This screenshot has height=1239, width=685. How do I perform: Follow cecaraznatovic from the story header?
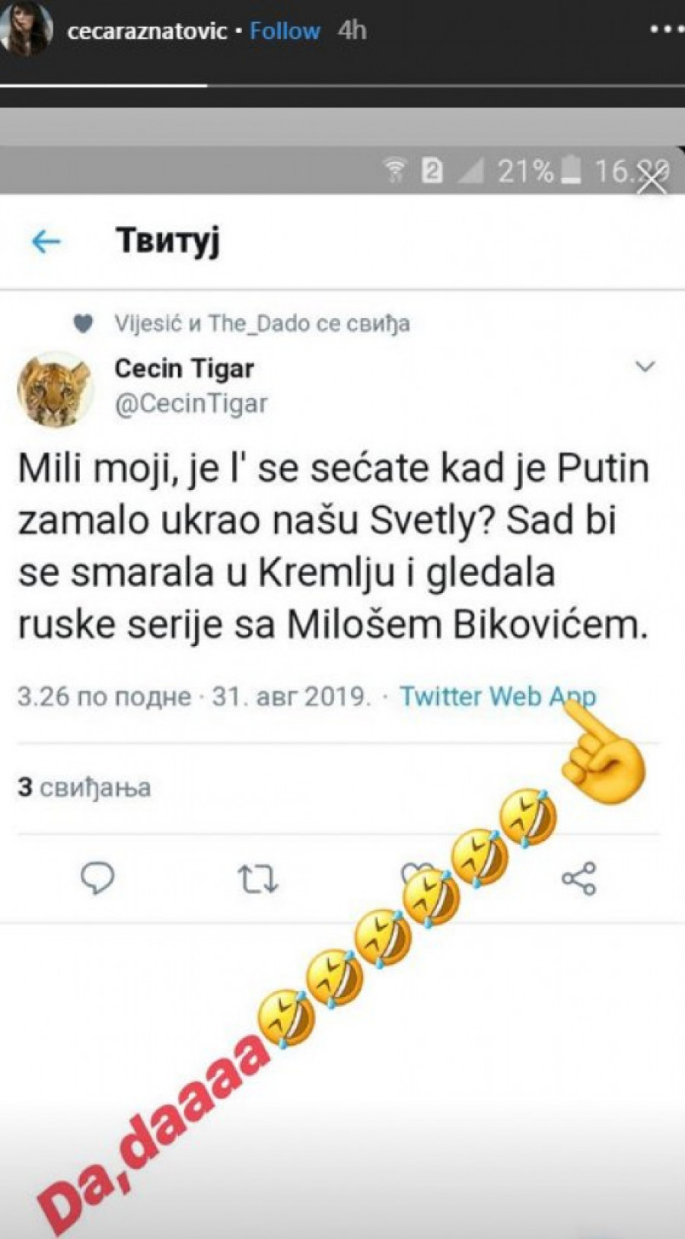(285, 31)
